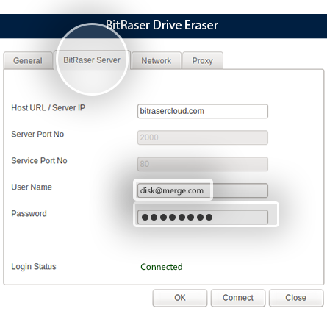Click the Connect button
This screenshot has width=327, height=311.
tap(238, 298)
